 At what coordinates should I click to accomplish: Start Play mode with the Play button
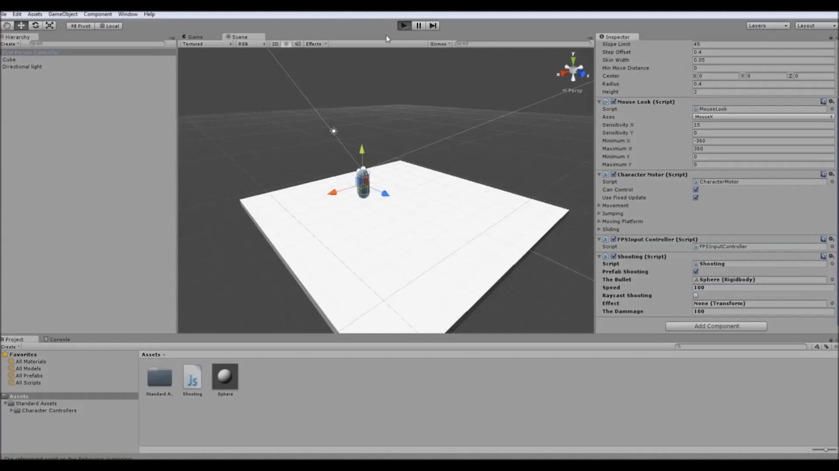pyautogui.click(x=404, y=26)
